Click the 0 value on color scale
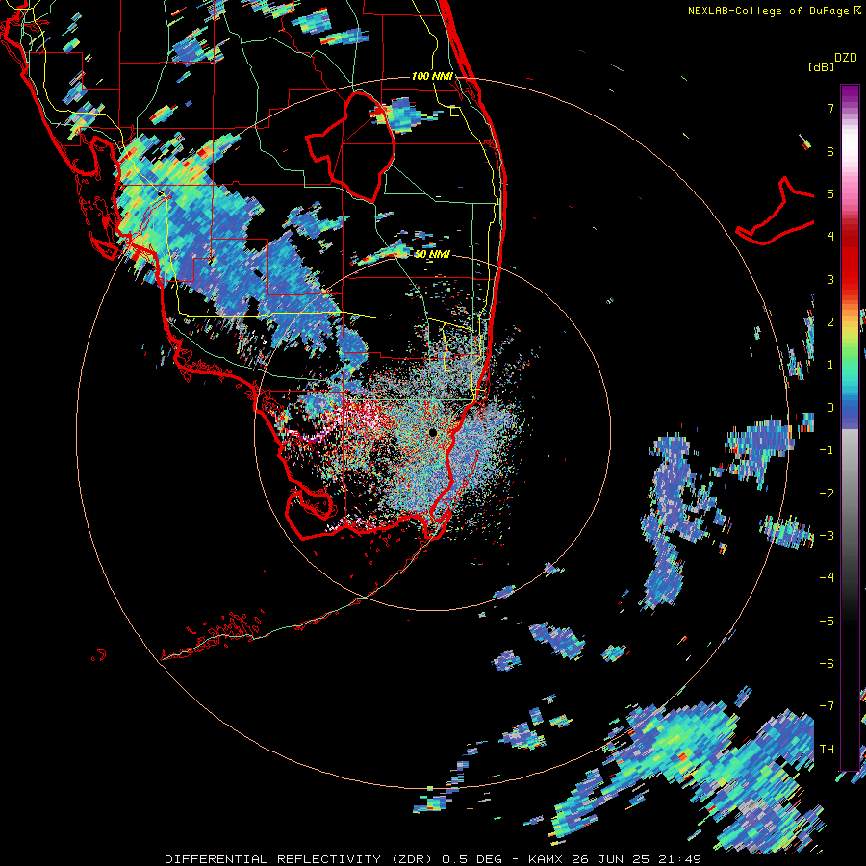The width and height of the screenshot is (866, 866). click(830, 408)
